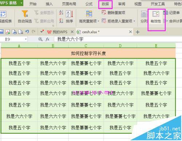
Task: Select column B header
Action: click(x=53, y=46)
